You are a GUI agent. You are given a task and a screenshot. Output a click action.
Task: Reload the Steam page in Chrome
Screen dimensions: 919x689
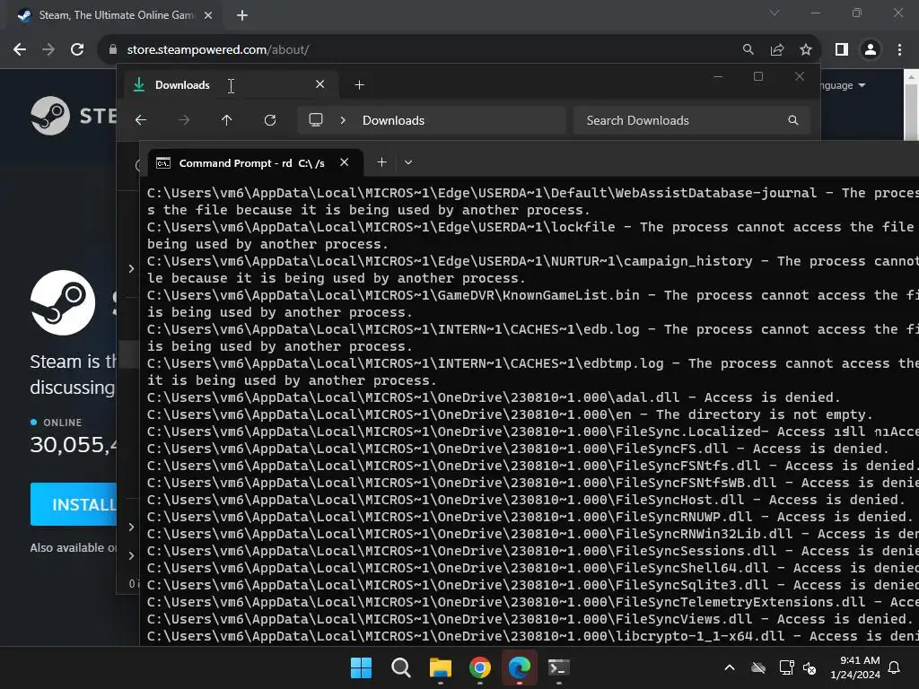[x=77, y=50]
